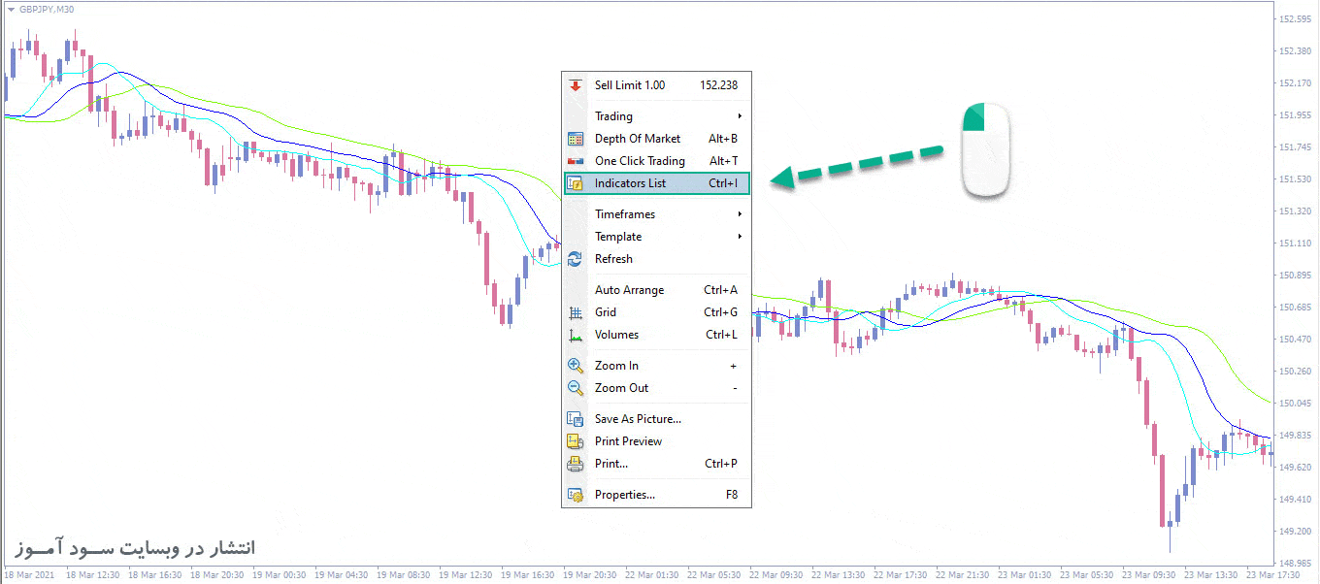
Task: Click the Refresh arrows icon
Action: click(x=576, y=259)
